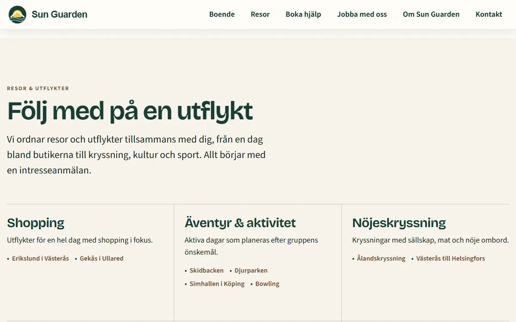Open the Kontakt menu item
Screen dimensions: 516x322
coord(488,14)
